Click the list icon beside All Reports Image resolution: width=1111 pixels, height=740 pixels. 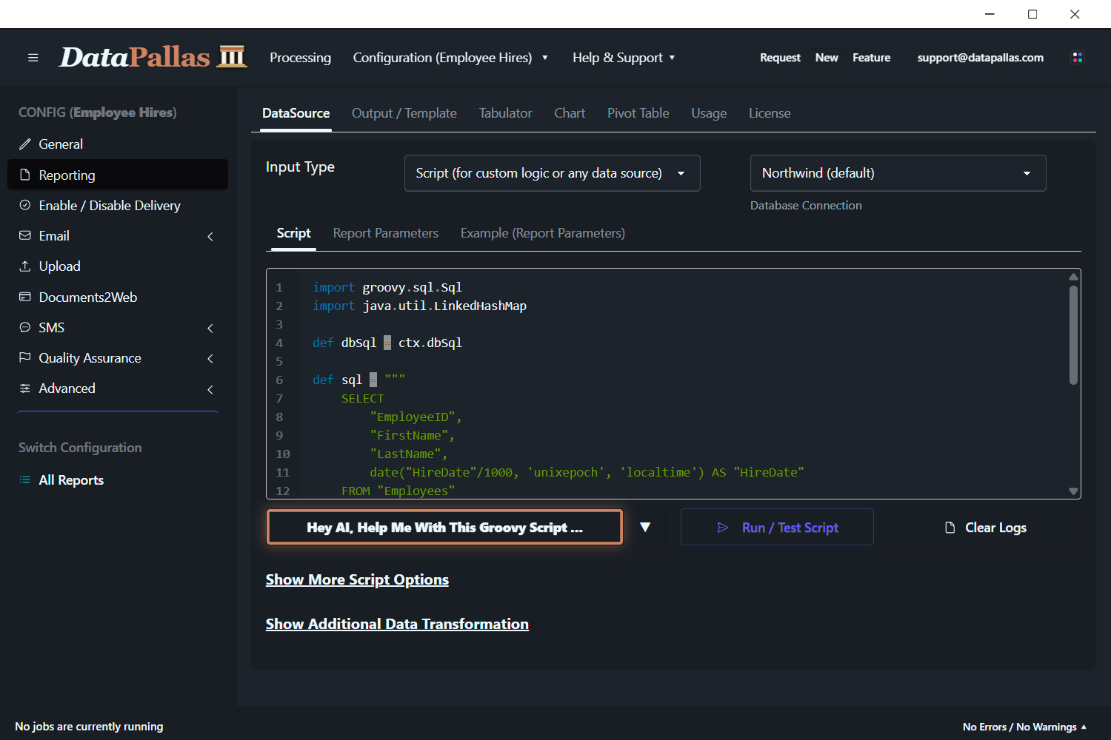pyautogui.click(x=25, y=480)
